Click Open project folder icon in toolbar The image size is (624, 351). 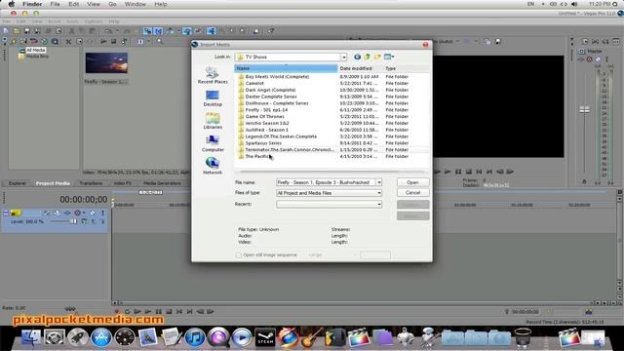coord(17,31)
